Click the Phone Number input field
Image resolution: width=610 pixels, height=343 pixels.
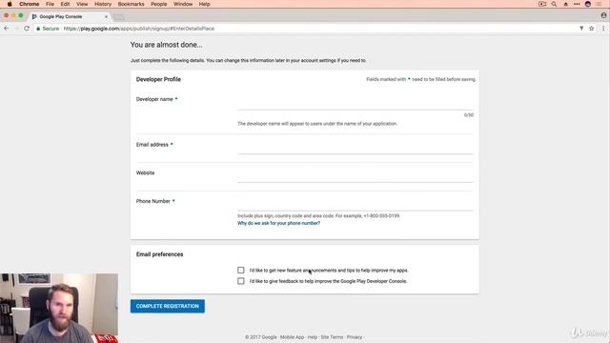pyautogui.click(x=356, y=205)
